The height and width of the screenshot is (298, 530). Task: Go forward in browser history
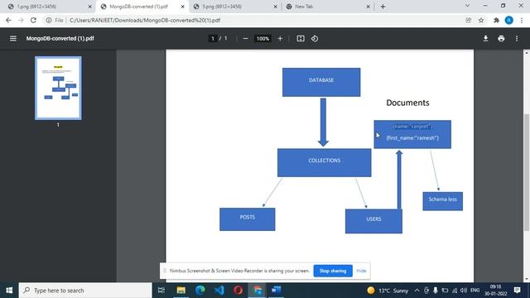pyautogui.click(x=21, y=20)
